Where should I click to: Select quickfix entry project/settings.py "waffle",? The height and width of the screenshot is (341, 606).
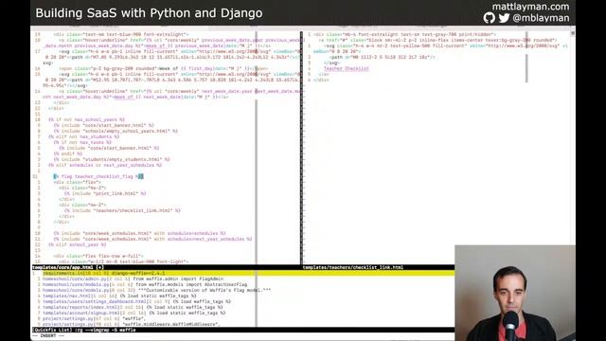[x=94, y=318]
